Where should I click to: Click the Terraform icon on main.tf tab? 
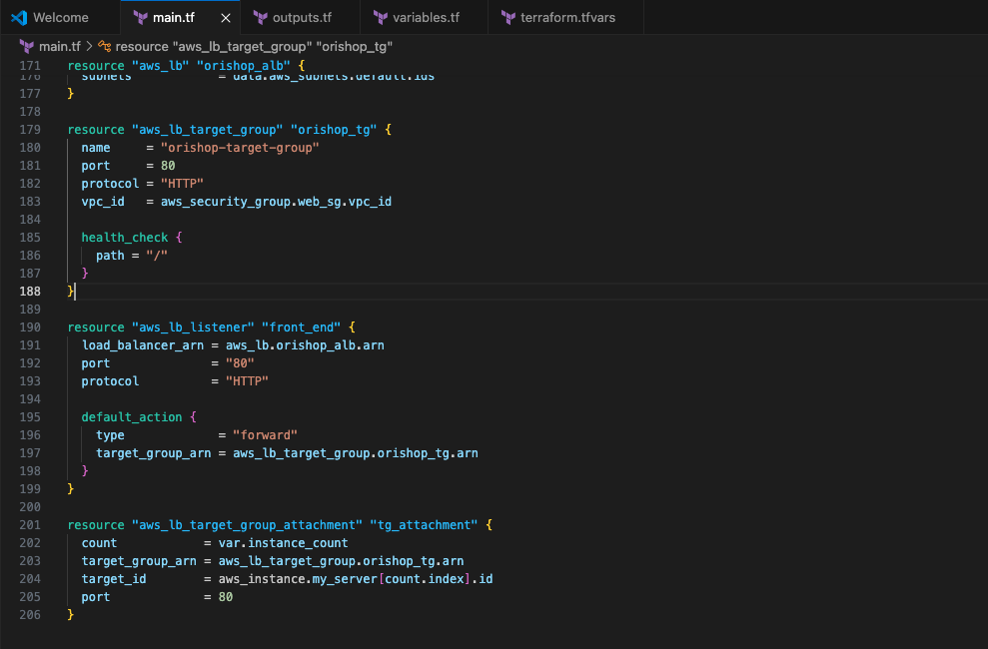click(138, 18)
